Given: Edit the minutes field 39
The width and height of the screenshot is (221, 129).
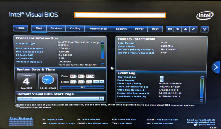Looking at the screenshot, I should pos(81,82).
